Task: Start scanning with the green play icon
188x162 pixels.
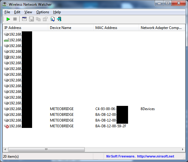Action: coord(8,19)
